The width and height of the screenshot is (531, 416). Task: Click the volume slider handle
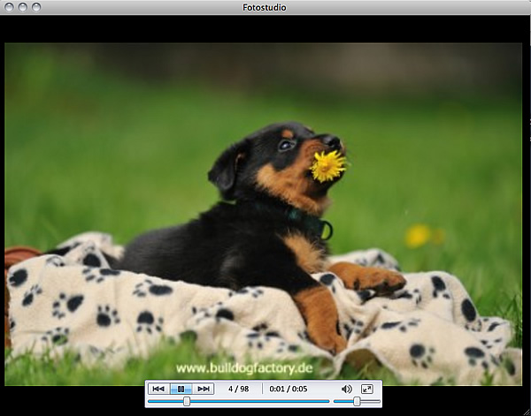pyautogui.click(x=357, y=402)
